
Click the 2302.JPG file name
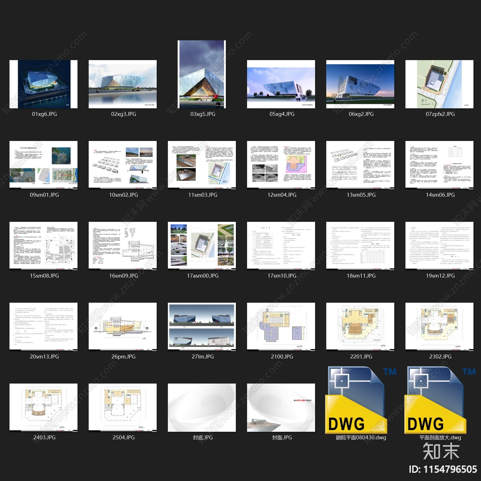click(x=440, y=357)
